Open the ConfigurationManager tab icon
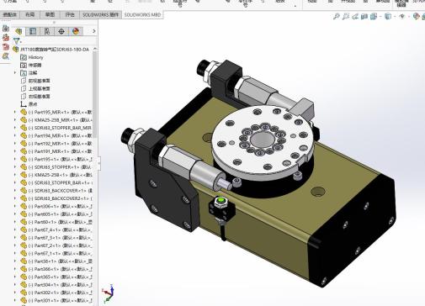This screenshot has height=306, width=425. pyautogui.click(x=47, y=31)
